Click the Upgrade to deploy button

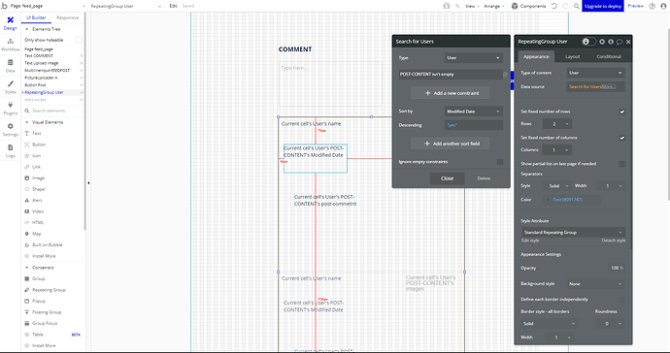coord(602,6)
